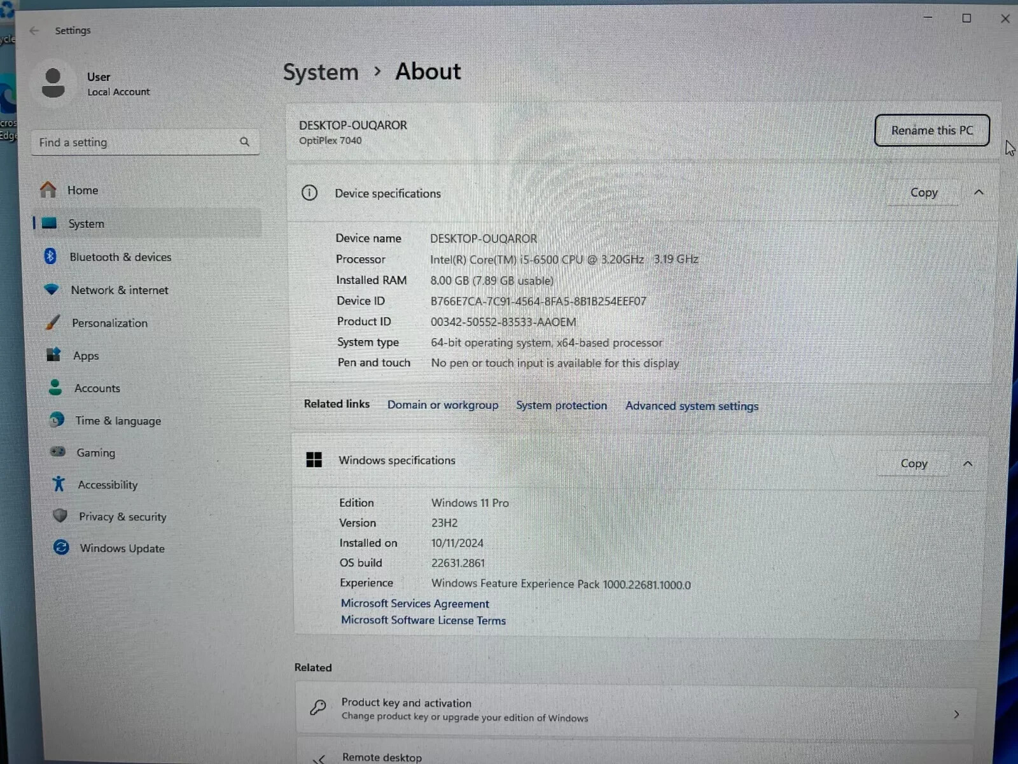Copy the Windows specifications
Image resolution: width=1018 pixels, height=764 pixels.
click(x=914, y=463)
